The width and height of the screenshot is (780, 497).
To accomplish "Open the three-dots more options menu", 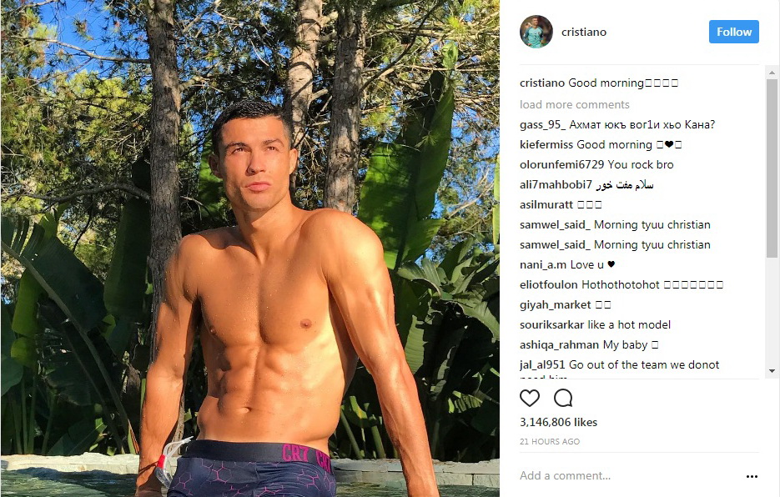I will pyautogui.click(x=752, y=477).
